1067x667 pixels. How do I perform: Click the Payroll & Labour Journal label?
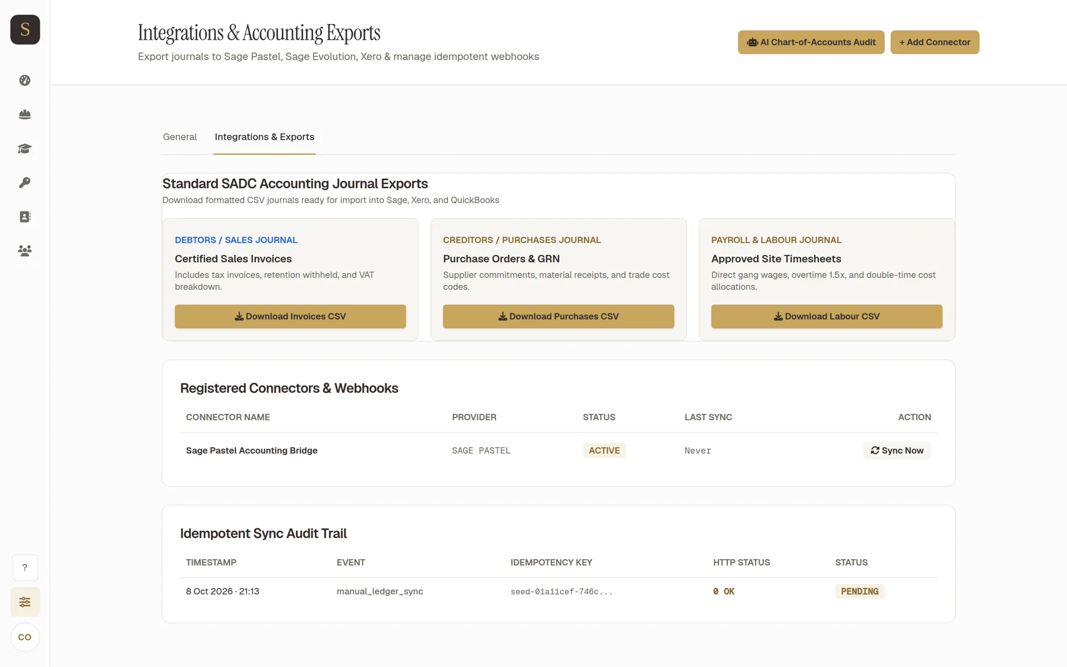pos(776,240)
